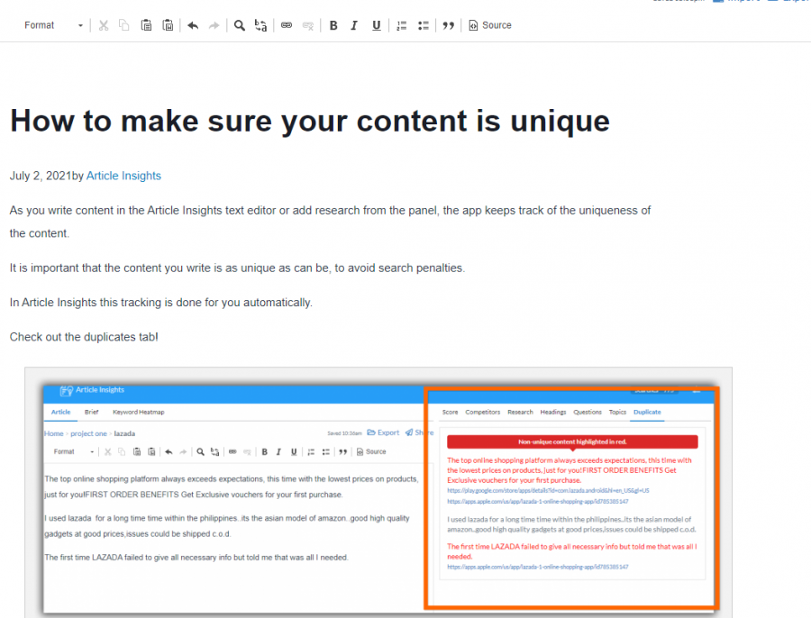811x618 pixels.
Task: Click the paragraph starting 'In Article Insights this tracking'
Action: (161, 303)
